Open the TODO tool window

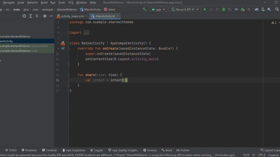click(11, 150)
